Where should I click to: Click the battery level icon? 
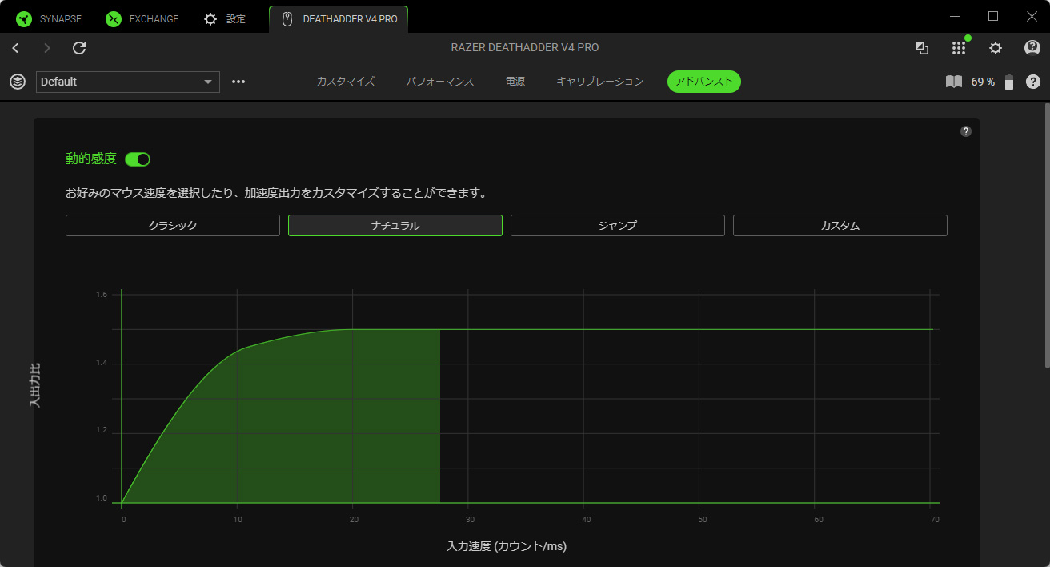coord(1009,82)
